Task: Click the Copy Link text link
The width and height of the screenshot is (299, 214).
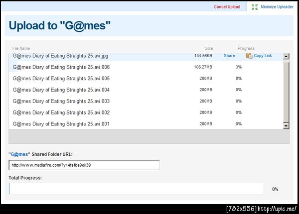Action: (x=263, y=56)
